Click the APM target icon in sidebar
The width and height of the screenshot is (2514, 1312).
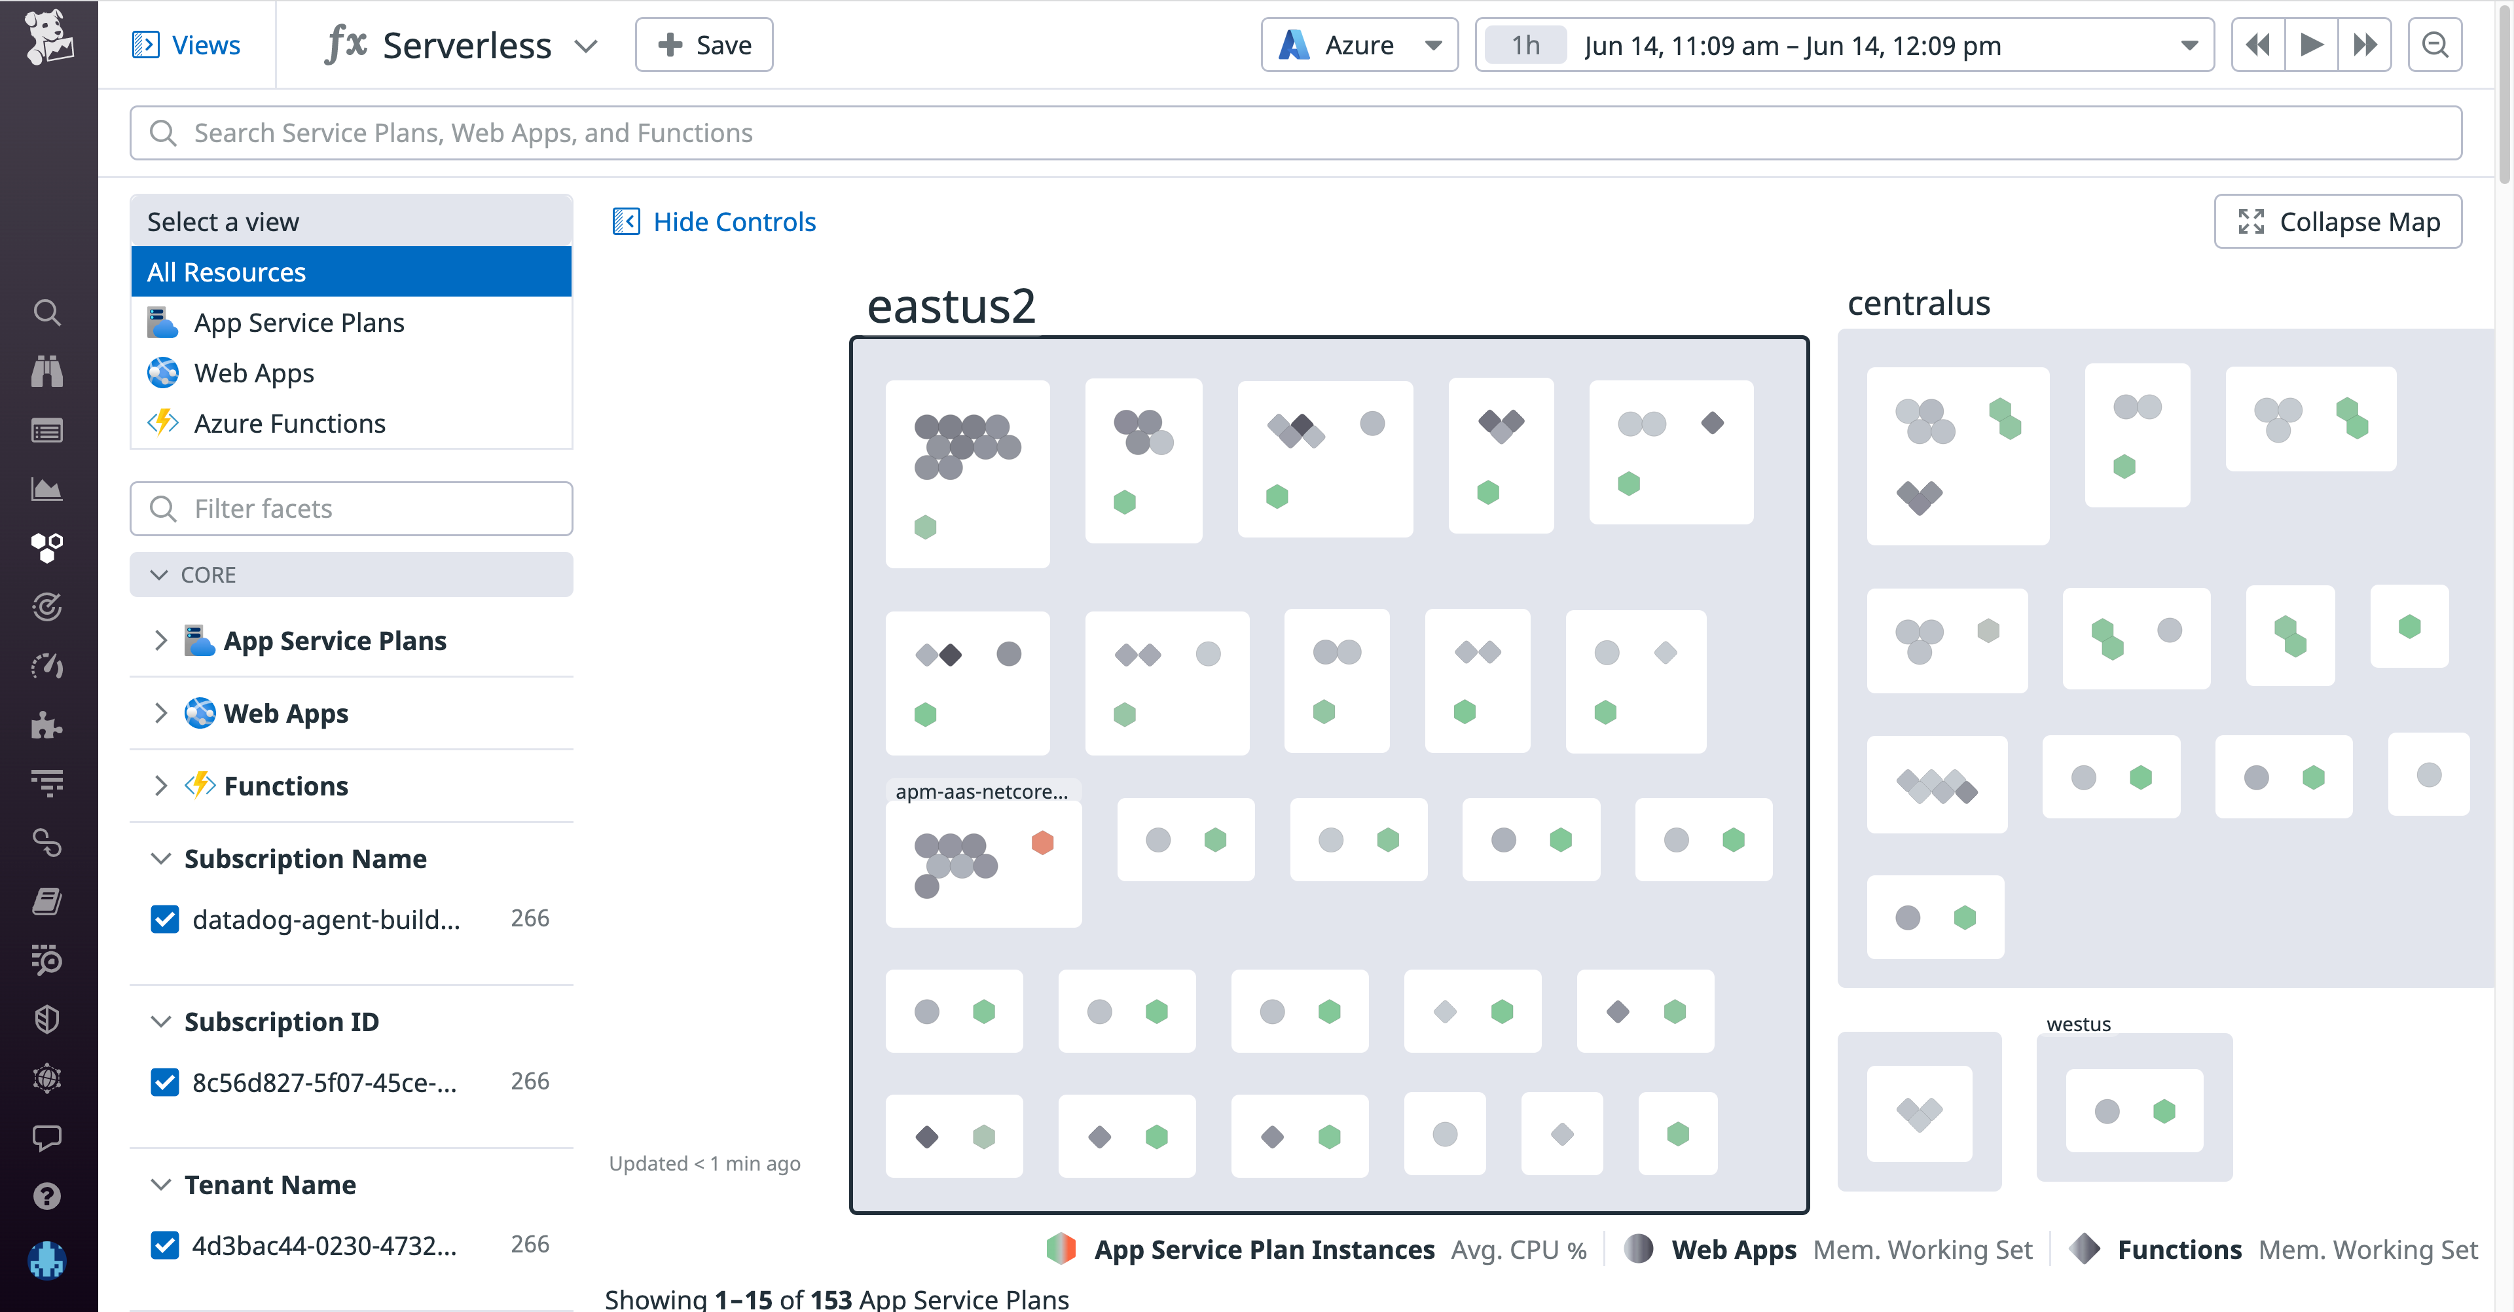click(47, 606)
